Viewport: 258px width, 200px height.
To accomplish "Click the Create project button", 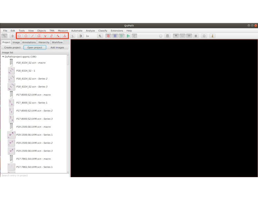I will (12, 47).
